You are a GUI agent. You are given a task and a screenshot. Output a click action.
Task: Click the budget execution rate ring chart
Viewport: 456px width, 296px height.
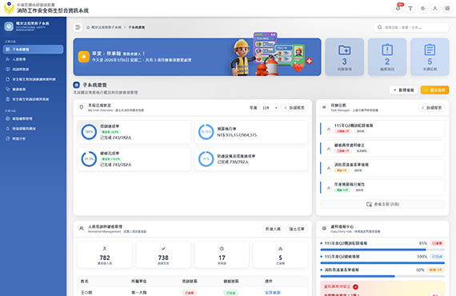(206, 132)
